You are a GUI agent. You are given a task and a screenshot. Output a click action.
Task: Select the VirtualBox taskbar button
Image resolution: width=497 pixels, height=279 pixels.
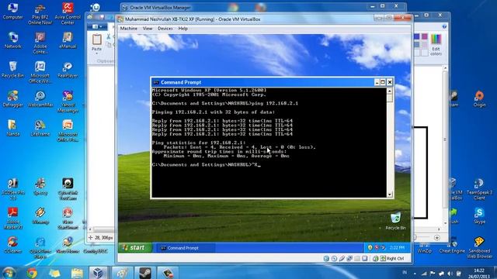coord(99,273)
